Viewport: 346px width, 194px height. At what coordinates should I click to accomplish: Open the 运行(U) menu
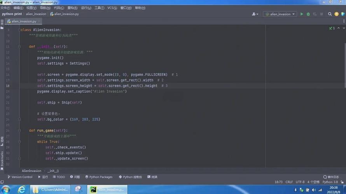(86, 8)
